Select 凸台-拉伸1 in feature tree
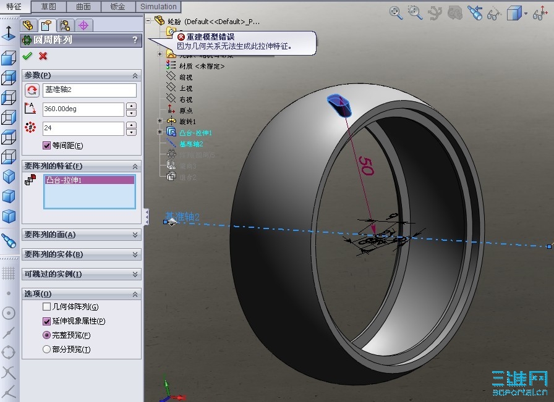 (x=195, y=133)
